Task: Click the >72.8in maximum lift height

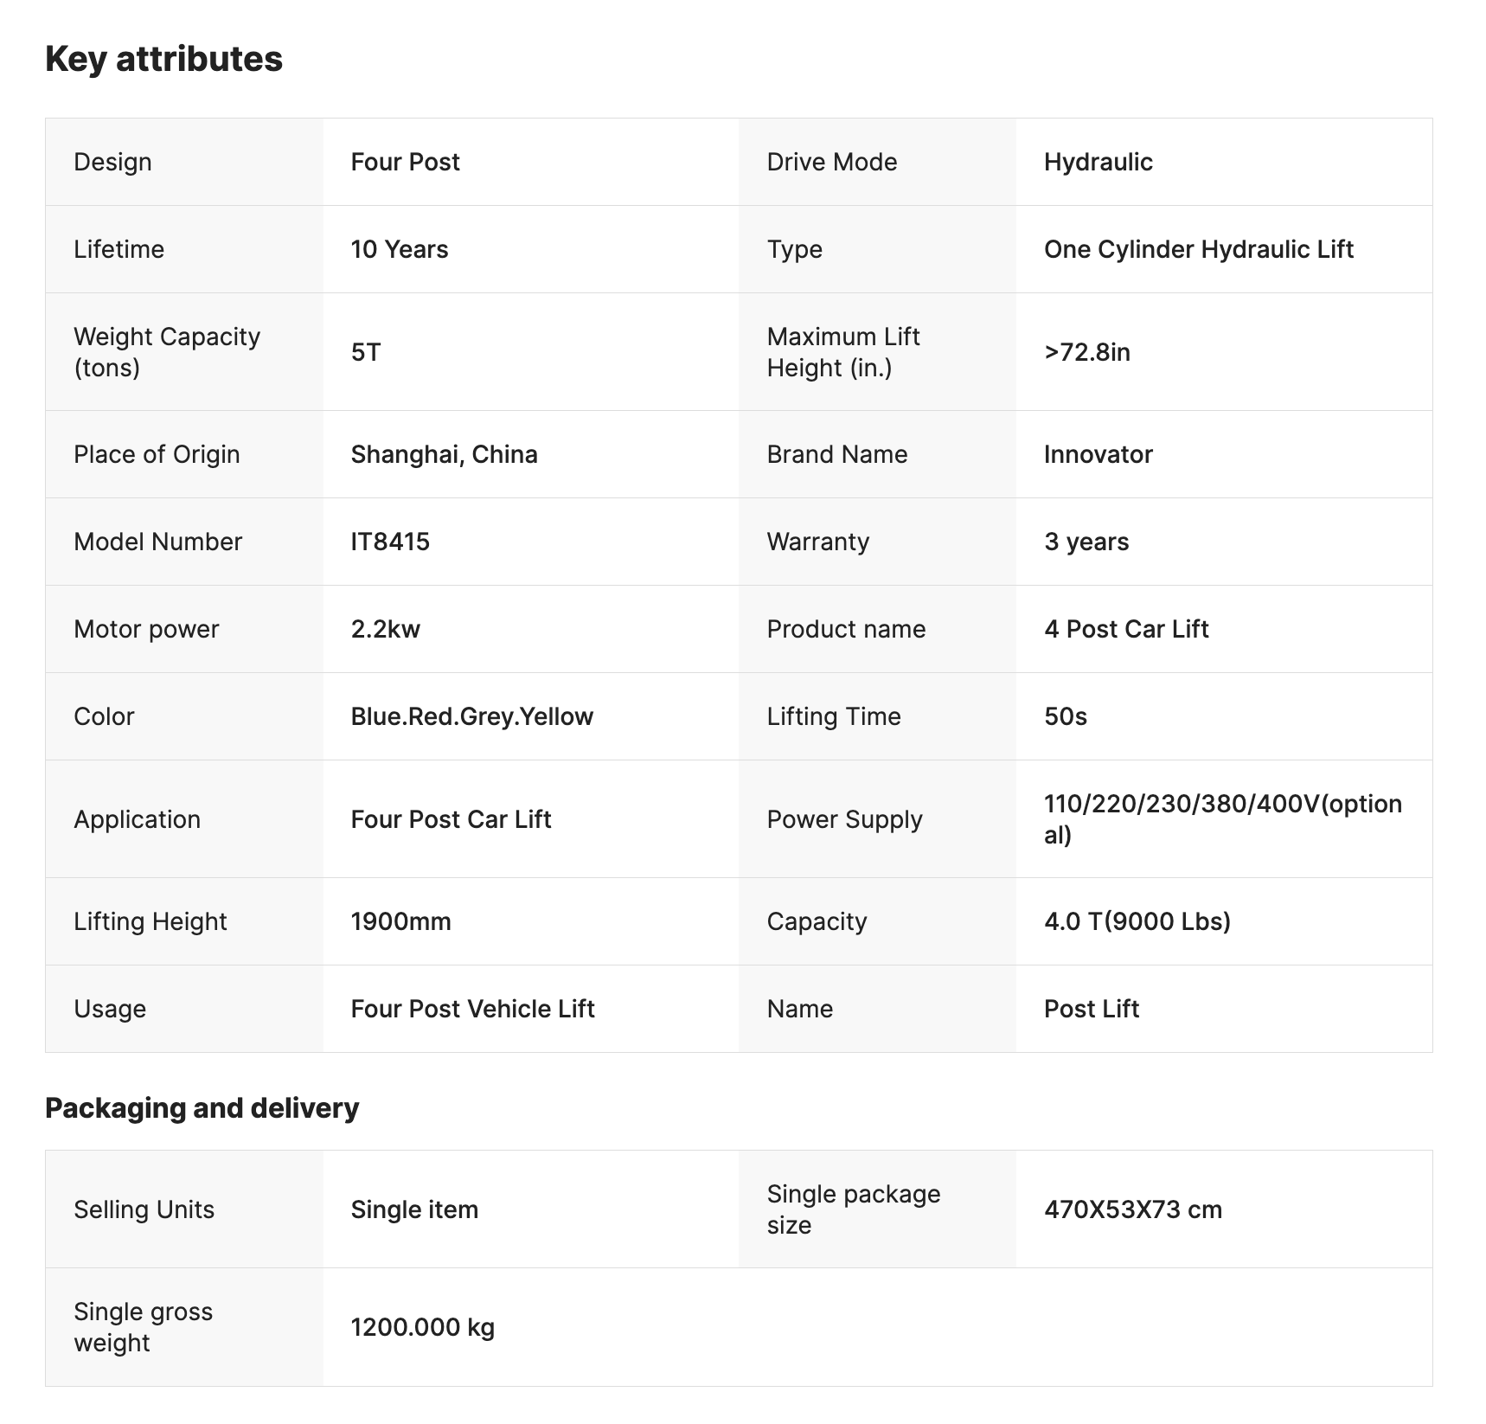Action: click(1086, 352)
